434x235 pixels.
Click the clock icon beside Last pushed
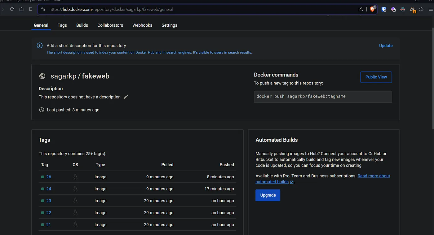42,110
